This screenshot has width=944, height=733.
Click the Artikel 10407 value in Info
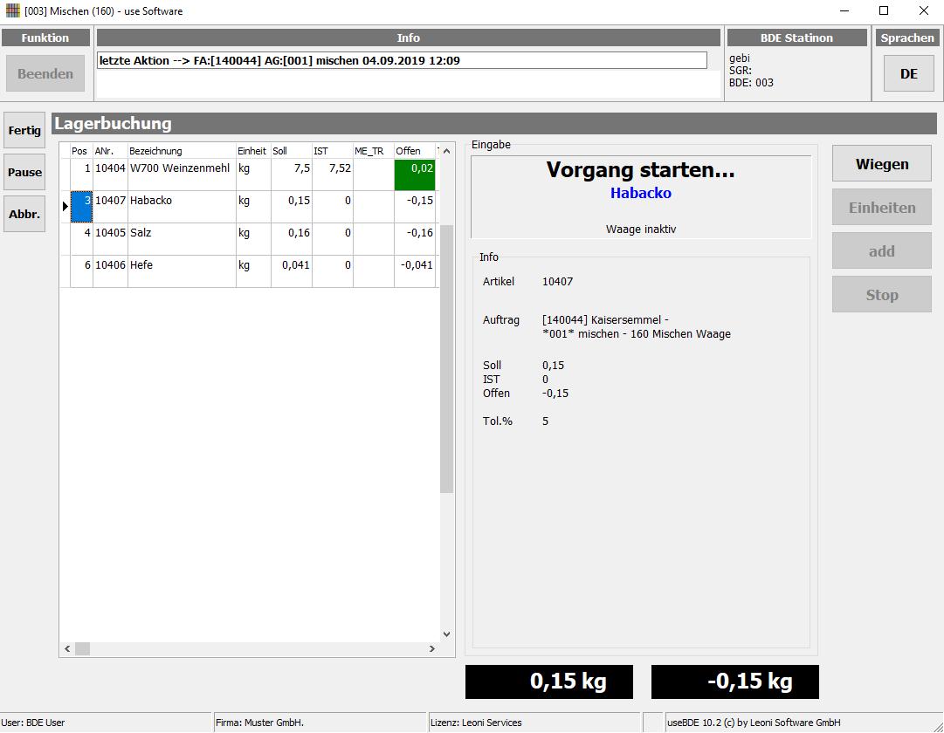point(557,282)
